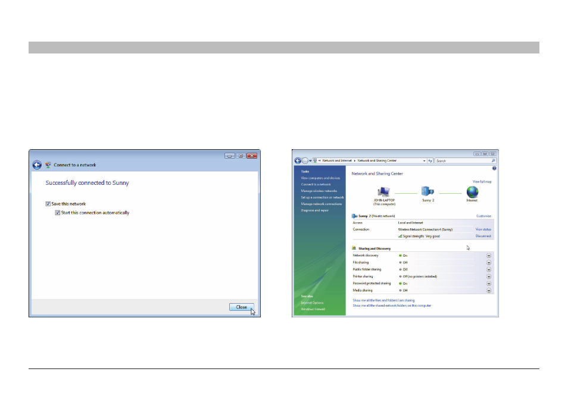Click the magnifier icon in Search box
The width and height of the screenshot is (568, 397).
493,160
